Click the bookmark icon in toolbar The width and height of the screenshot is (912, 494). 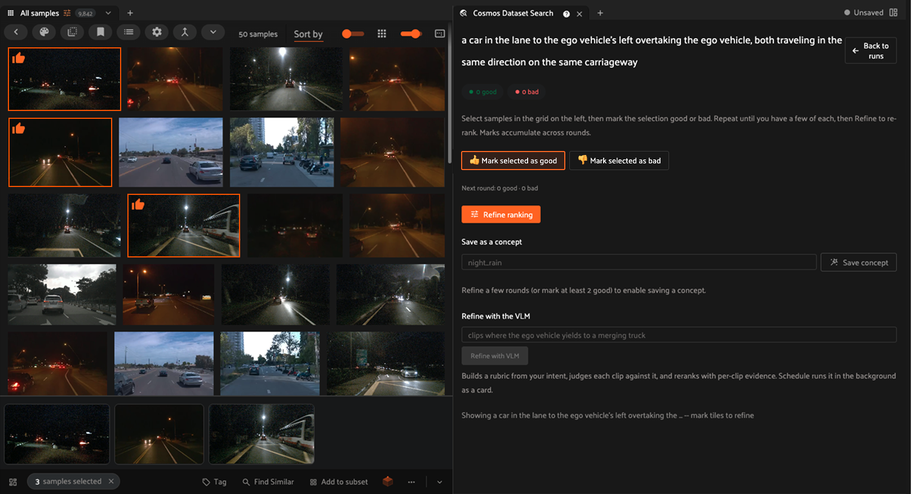100,32
